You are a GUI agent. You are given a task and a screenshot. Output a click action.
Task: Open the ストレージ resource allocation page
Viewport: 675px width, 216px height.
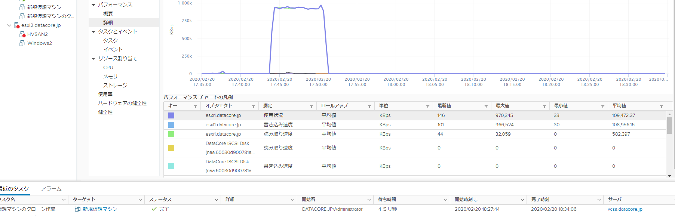115,85
